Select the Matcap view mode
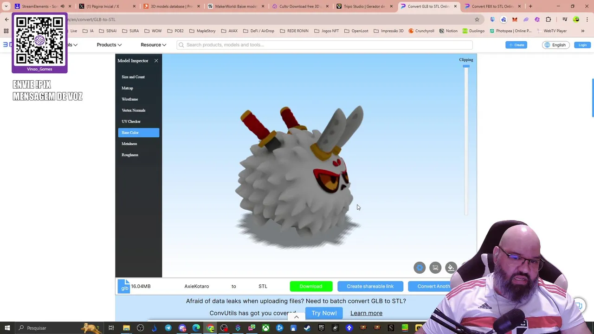 [127, 88]
